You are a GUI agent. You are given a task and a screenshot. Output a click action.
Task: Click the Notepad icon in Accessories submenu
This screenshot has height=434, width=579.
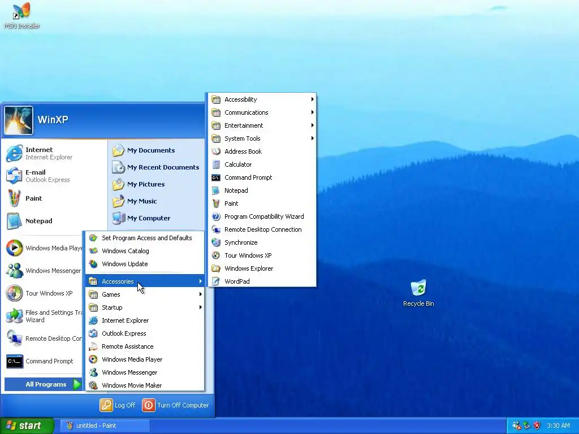click(x=216, y=190)
